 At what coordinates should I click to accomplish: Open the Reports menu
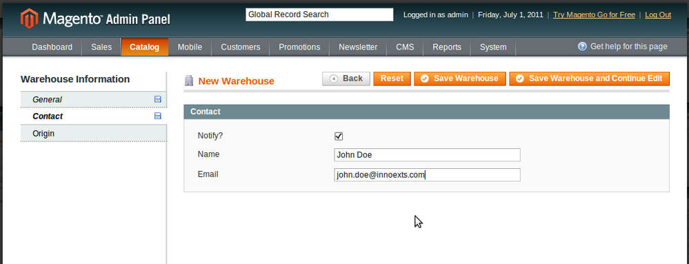point(447,47)
